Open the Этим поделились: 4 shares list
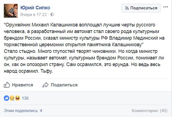 (23, 111)
